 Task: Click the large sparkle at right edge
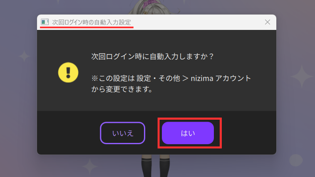[x=302, y=76]
